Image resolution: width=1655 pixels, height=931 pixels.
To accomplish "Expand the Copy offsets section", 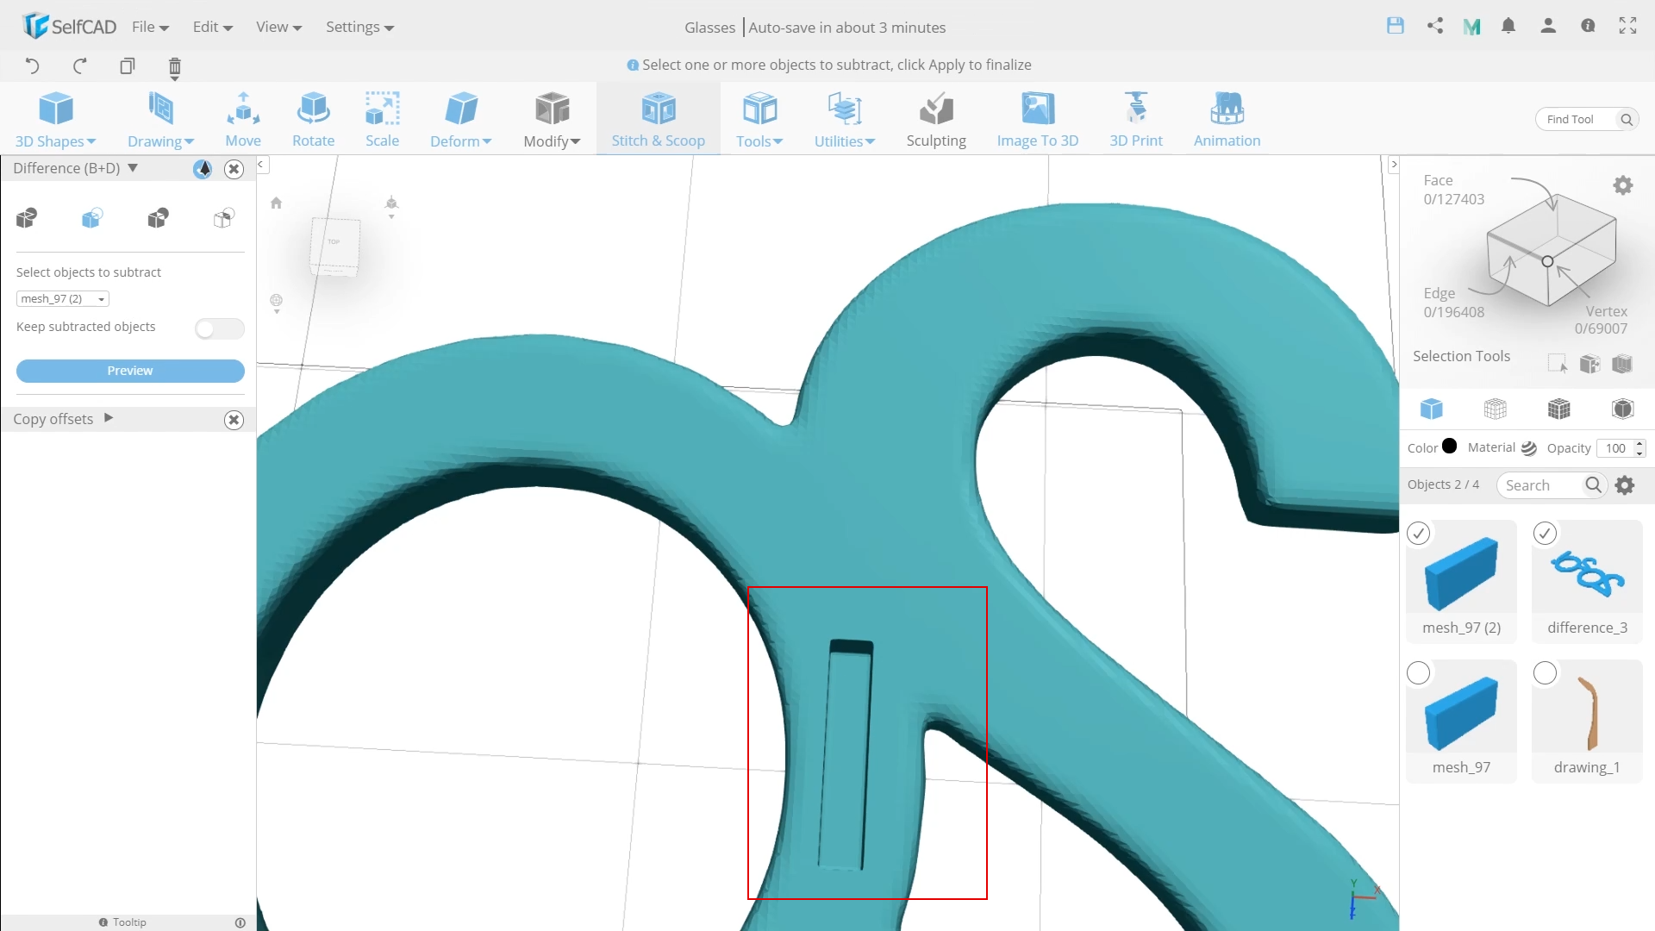I will click(109, 418).
